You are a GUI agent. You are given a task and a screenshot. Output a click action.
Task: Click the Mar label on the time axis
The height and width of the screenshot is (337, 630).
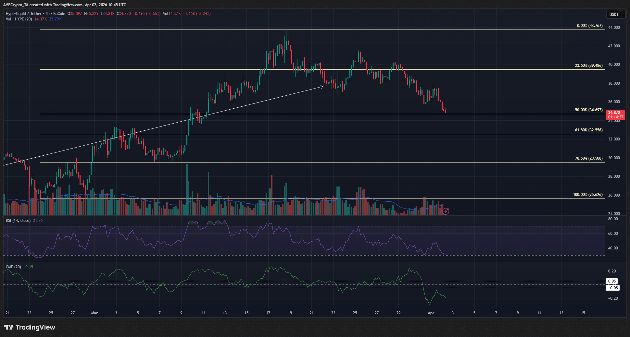pyautogui.click(x=94, y=313)
